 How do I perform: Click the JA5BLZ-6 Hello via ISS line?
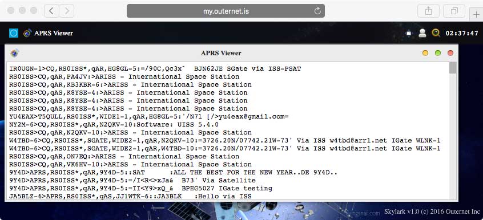pyautogui.click(x=130, y=197)
